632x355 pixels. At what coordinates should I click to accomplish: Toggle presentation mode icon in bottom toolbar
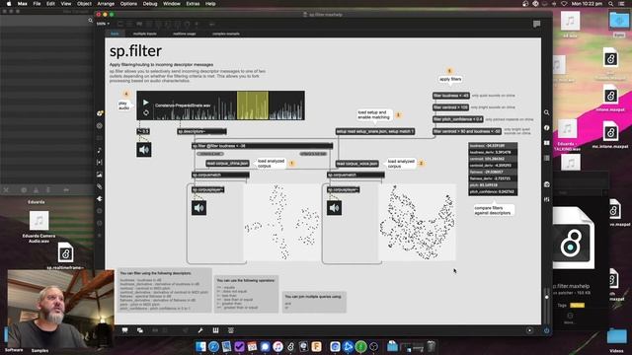125,330
